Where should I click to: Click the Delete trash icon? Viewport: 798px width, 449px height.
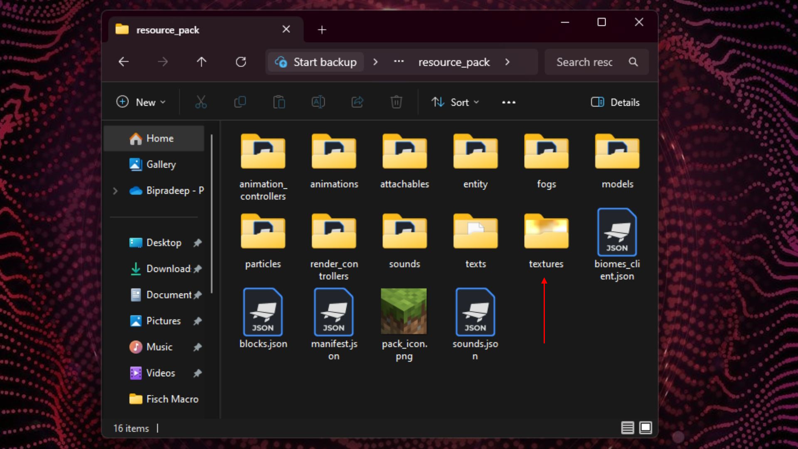pos(396,102)
